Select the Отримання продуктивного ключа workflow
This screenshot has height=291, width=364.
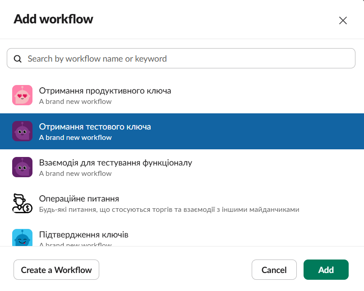pos(105,91)
